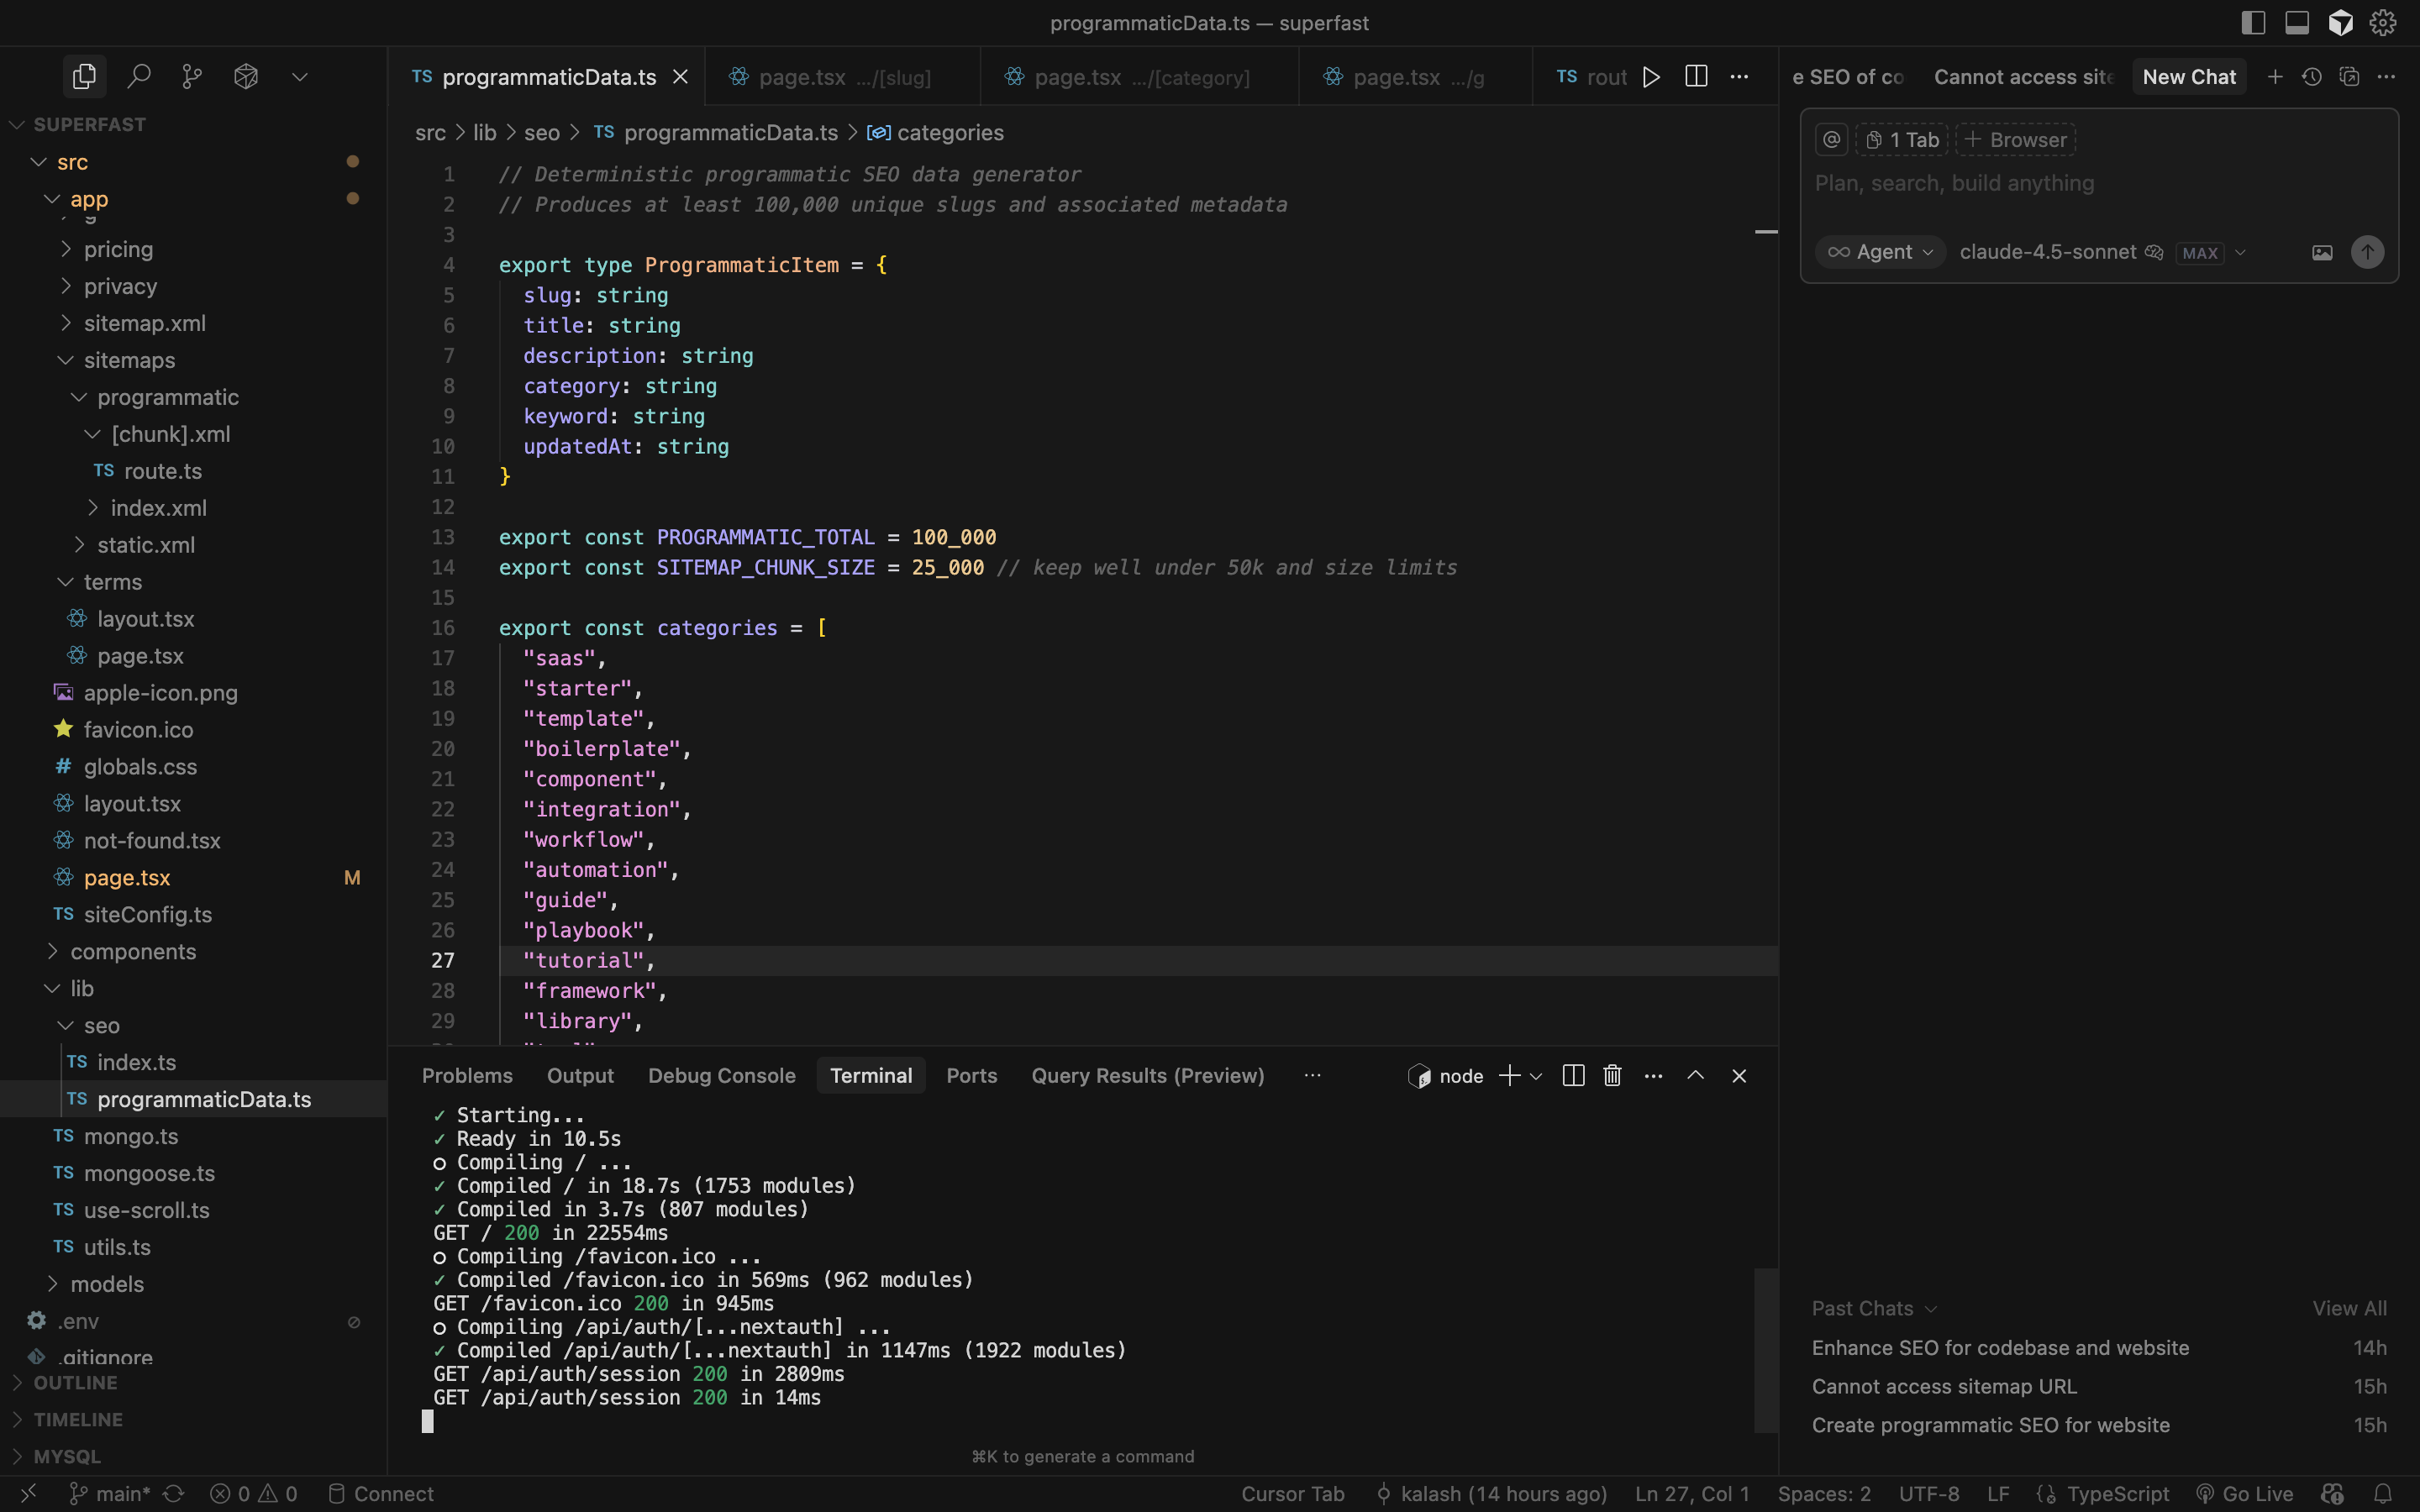Toggle the MAX mode badge
This screenshot has height=1512, width=2420.
(2200, 253)
